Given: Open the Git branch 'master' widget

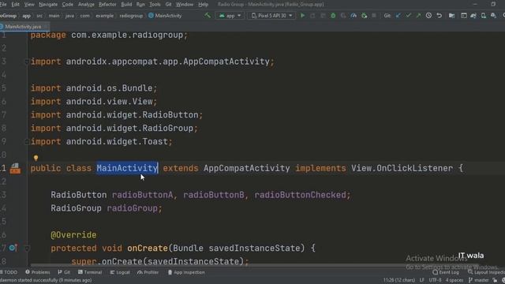Looking at the screenshot, I should pyautogui.click(x=479, y=280).
